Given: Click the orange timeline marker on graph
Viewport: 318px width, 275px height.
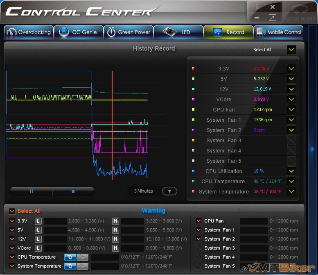Looking at the screenshot, I should pyautogui.click(x=112, y=123).
